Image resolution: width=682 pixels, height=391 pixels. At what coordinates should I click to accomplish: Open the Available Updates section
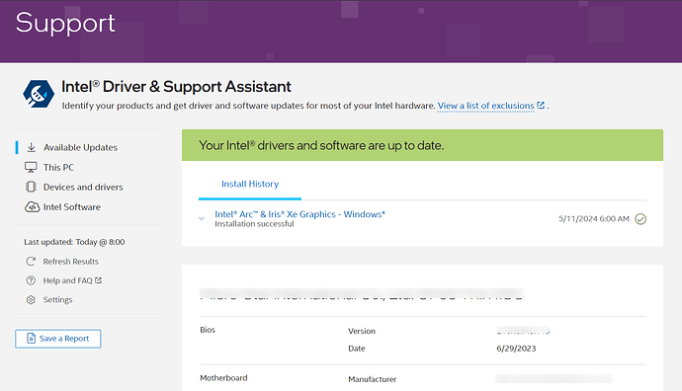80,147
